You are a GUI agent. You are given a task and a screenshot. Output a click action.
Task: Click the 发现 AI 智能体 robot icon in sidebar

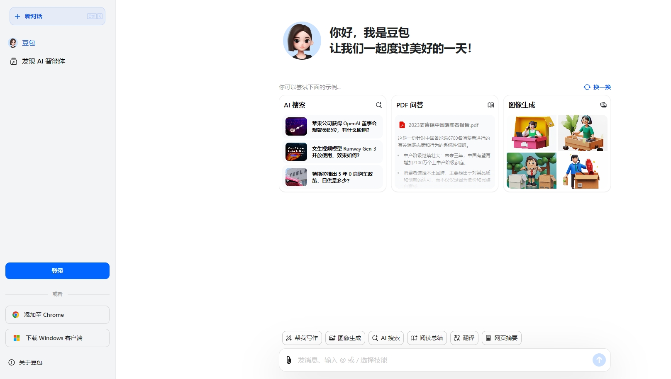[x=13, y=61]
